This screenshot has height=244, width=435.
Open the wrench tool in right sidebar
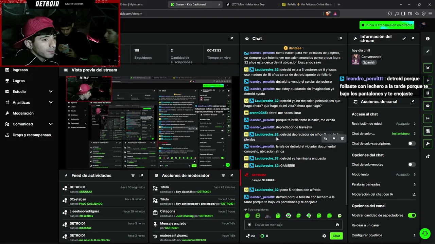click(x=428, y=143)
